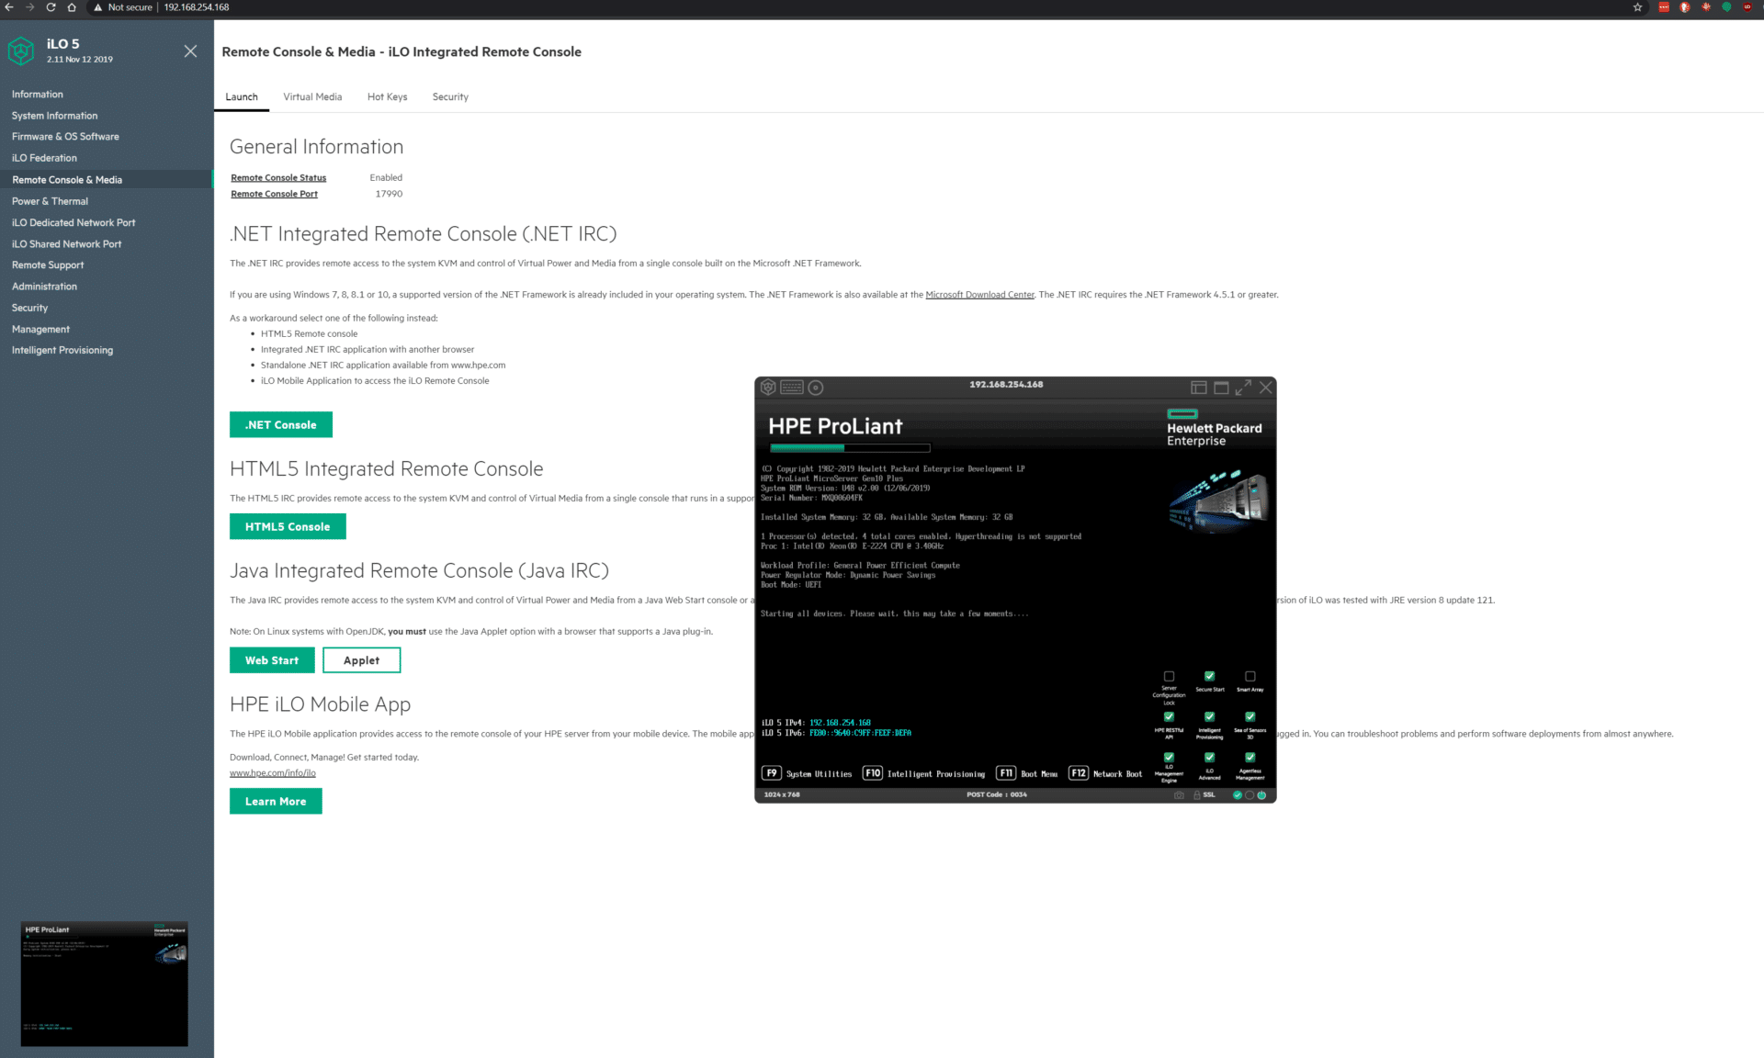
Task: Open the virtual keyboard icon in console window
Action: tap(792, 388)
